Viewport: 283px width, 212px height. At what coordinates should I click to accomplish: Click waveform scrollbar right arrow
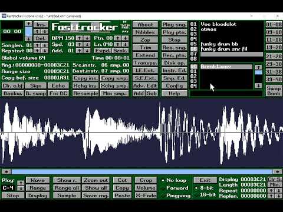[x=277, y=172]
